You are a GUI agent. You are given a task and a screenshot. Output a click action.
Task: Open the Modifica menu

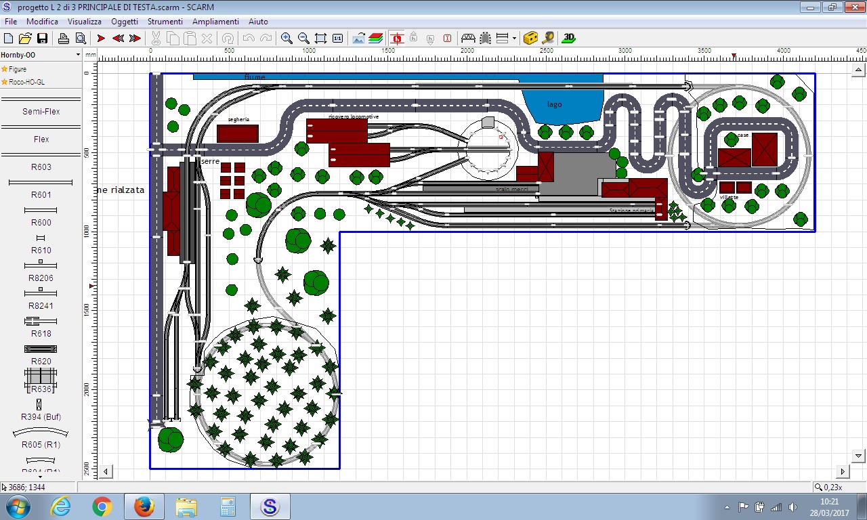click(x=42, y=22)
